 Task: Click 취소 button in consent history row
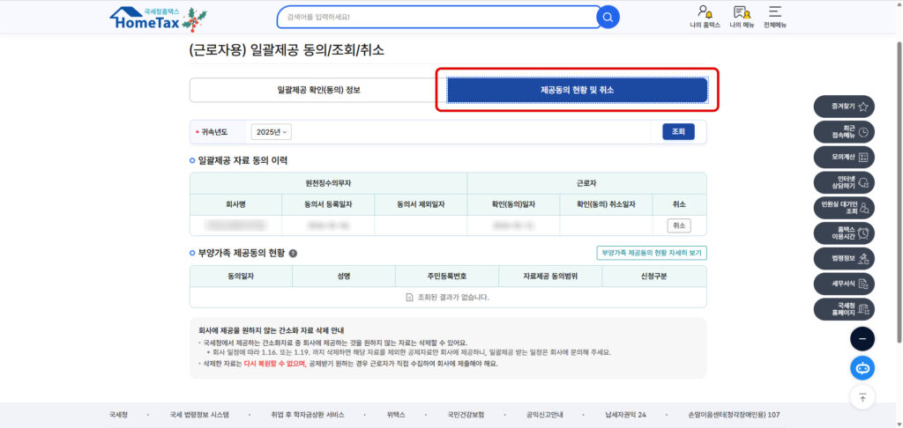[x=678, y=226]
